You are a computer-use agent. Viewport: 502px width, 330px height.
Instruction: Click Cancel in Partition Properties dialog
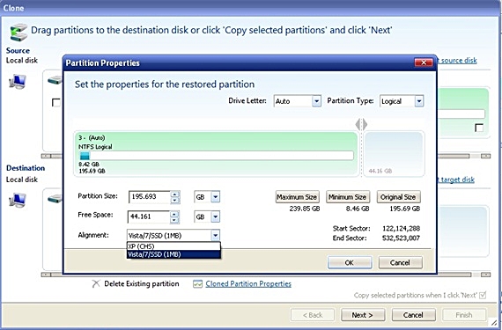click(x=400, y=262)
